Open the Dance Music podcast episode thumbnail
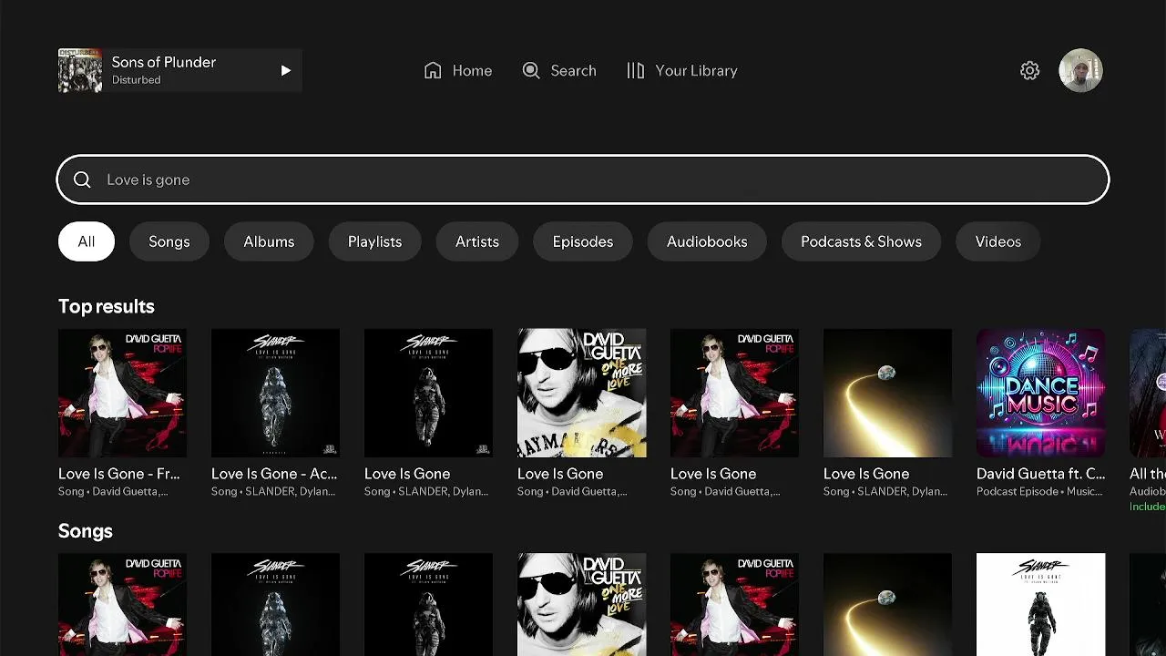 coord(1040,393)
